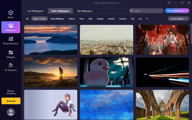Select the Cartoon category

click(x=122, y=19)
